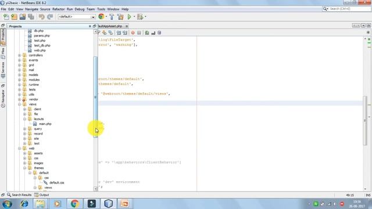Click the Chrome browser selection icon in toolbar

101,17
